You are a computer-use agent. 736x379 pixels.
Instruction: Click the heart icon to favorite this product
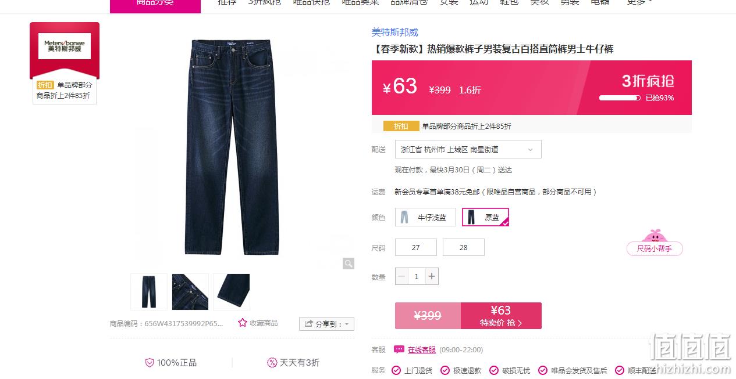point(243,323)
